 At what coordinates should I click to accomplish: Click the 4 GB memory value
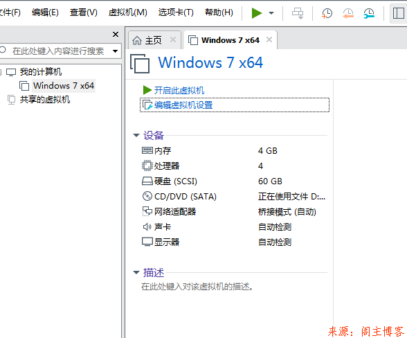tap(268, 151)
